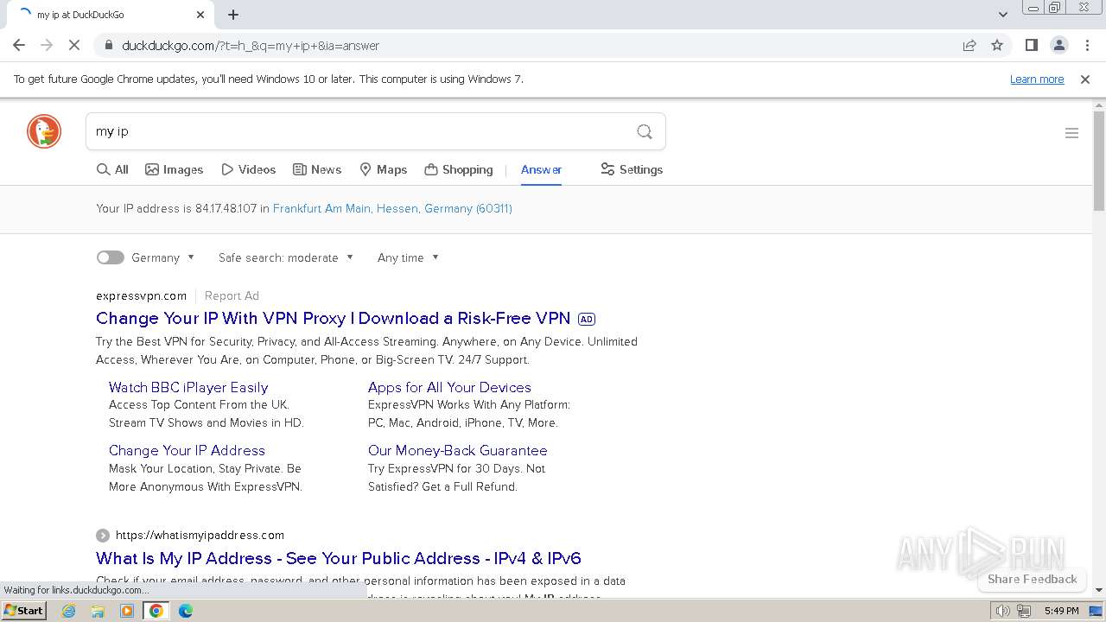This screenshot has height=622, width=1106.
Task: Open Chrome three-dot menu
Action: click(x=1086, y=45)
